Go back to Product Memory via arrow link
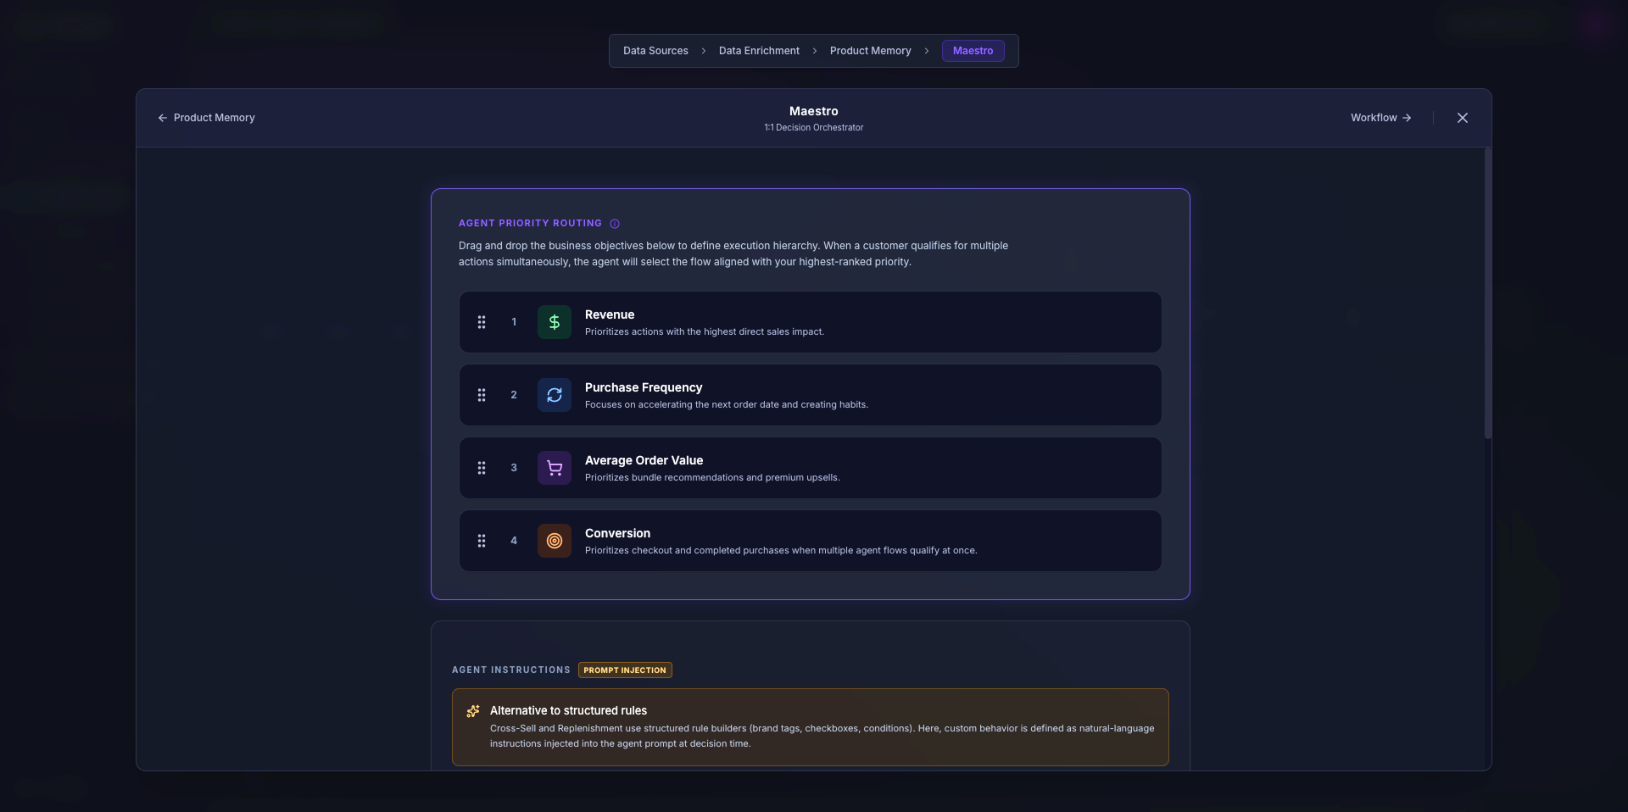 coord(206,118)
